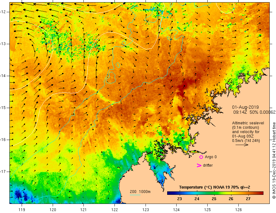Click the magenta Argo circle legend marker

click(201, 157)
